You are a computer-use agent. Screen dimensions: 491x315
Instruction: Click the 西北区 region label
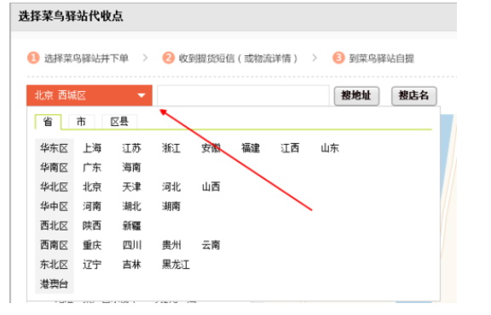point(54,226)
